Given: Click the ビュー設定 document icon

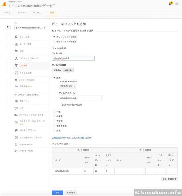Looking at the screenshot, I should [16, 37].
